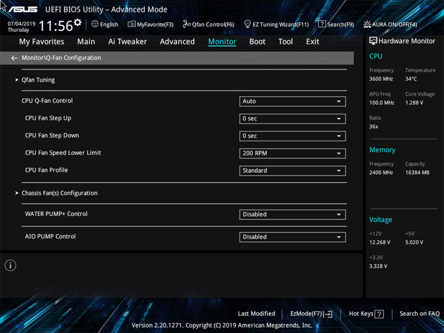Click Search(F9) label
This screenshot has width=444, height=333.
[x=340, y=25]
